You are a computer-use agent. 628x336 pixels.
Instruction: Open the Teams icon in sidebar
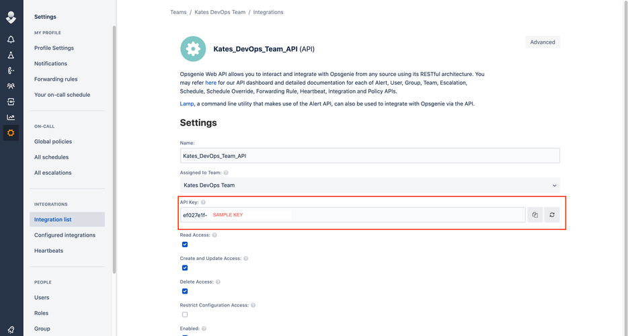click(x=11, y=86)
